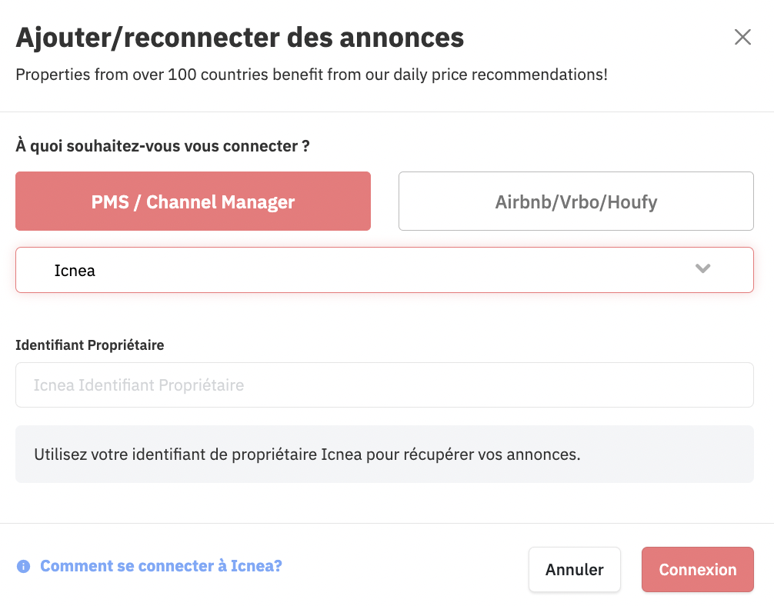Click the Connexion button
This screenshot has height=606, width=774.
[698, 570]
